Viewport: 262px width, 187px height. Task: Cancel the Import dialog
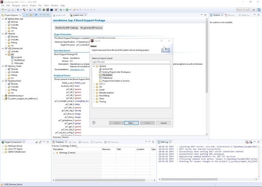[163, 123]
